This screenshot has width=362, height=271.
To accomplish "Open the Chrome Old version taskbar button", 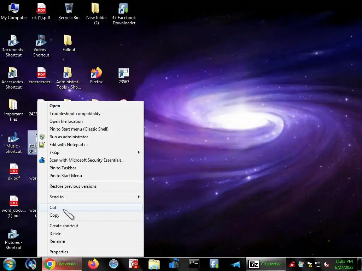I will 62,264.
